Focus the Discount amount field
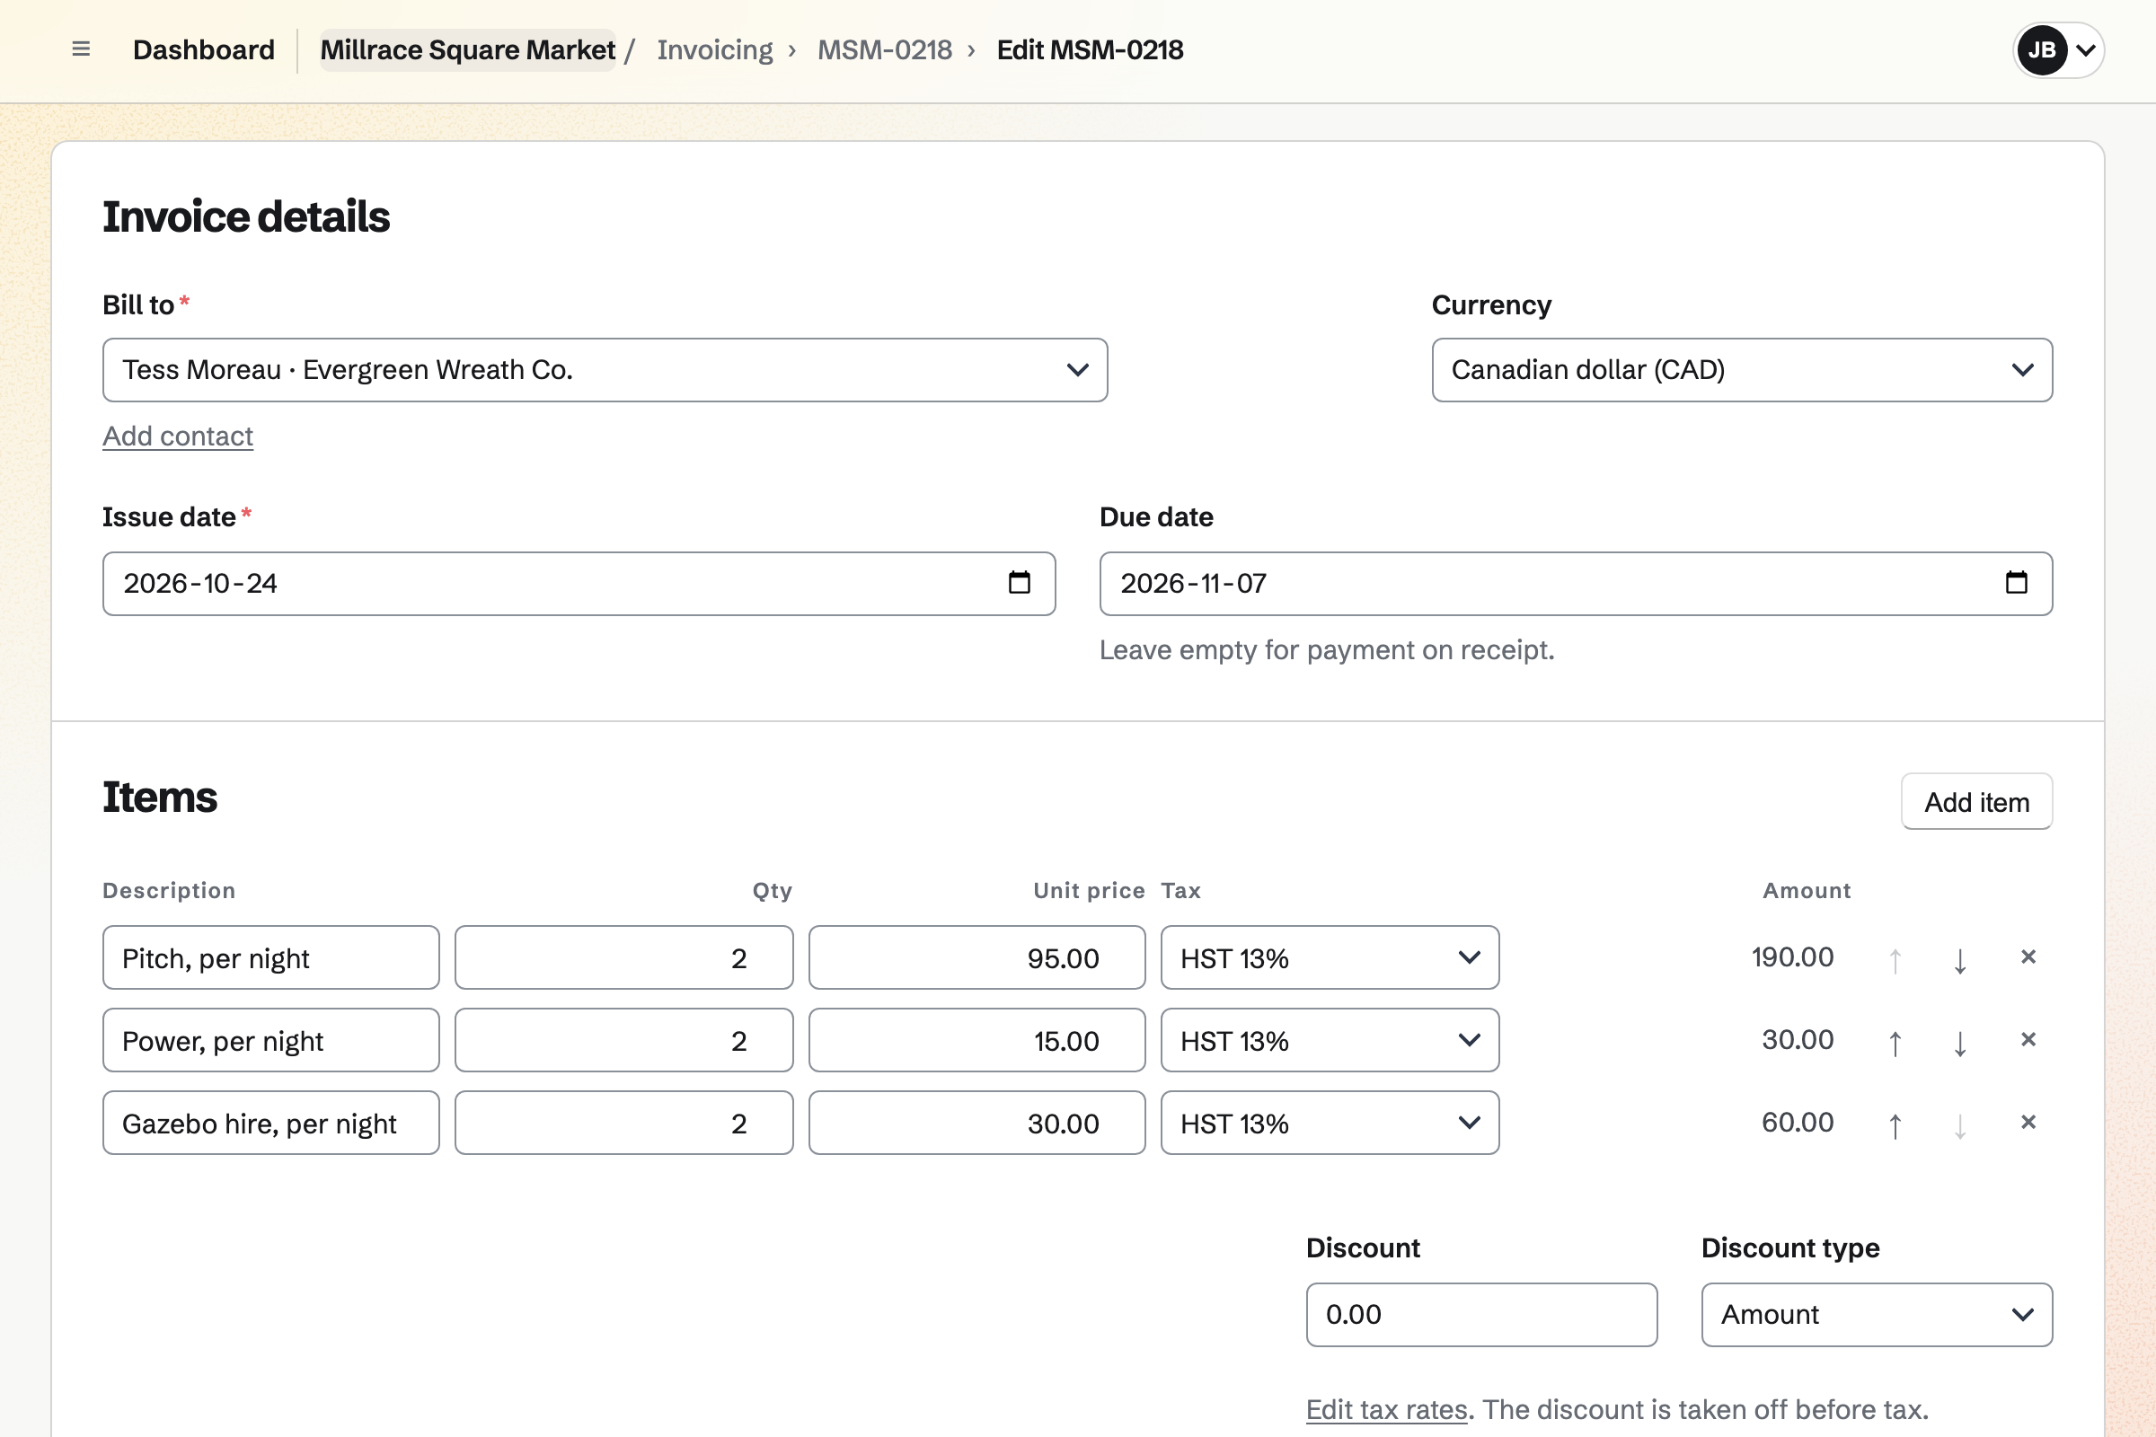 [x=1481, y=1314]
